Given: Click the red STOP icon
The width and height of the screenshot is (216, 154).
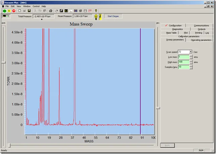Looking at the screenshot, I should click(x=14, y=11).
